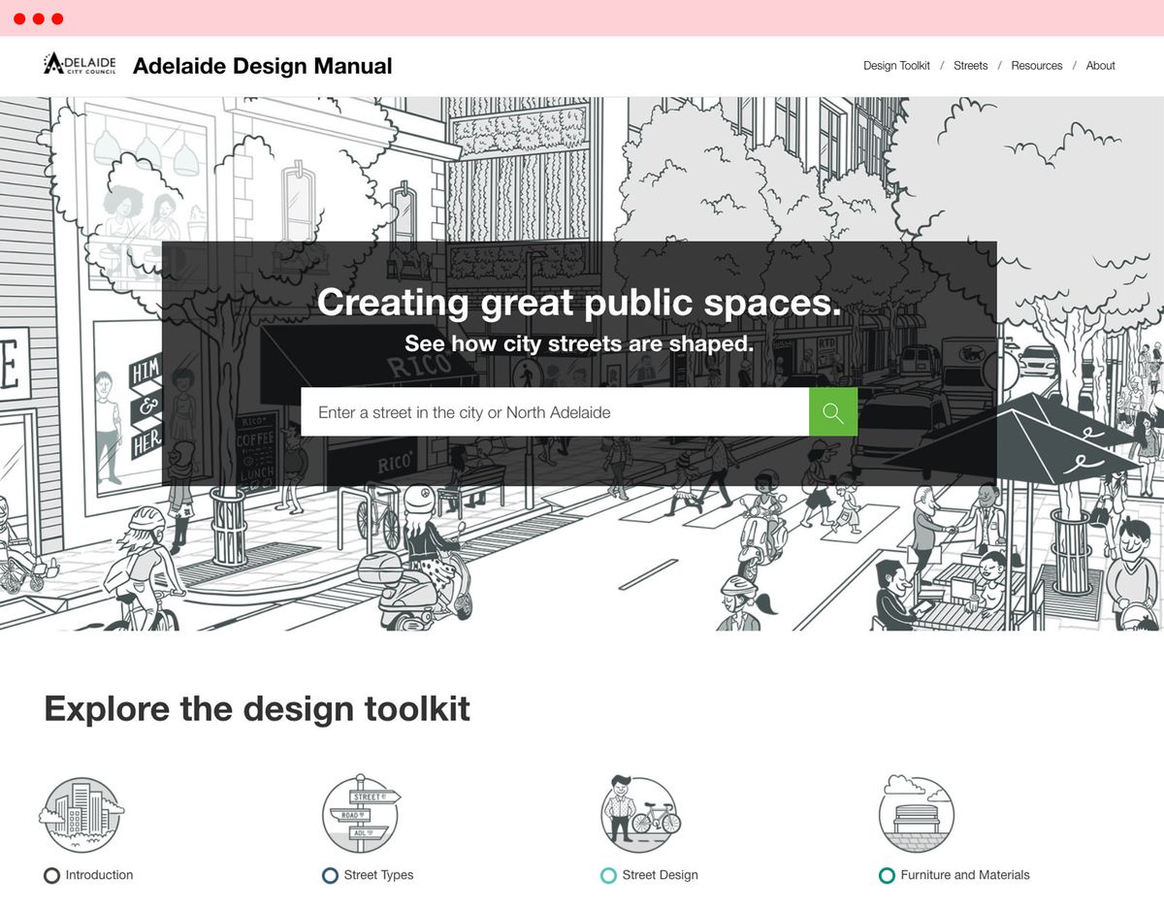Click the 'Creating great public spaces.' headline
Viewport: 1164px width, 909px height.
[x=579, y=303]
